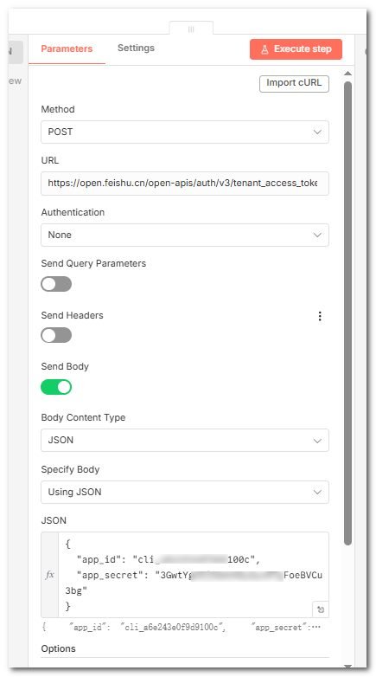The height and width of the screenshot is (677, 376).
Task: Click into the URL input field
Action: [185, 183]
